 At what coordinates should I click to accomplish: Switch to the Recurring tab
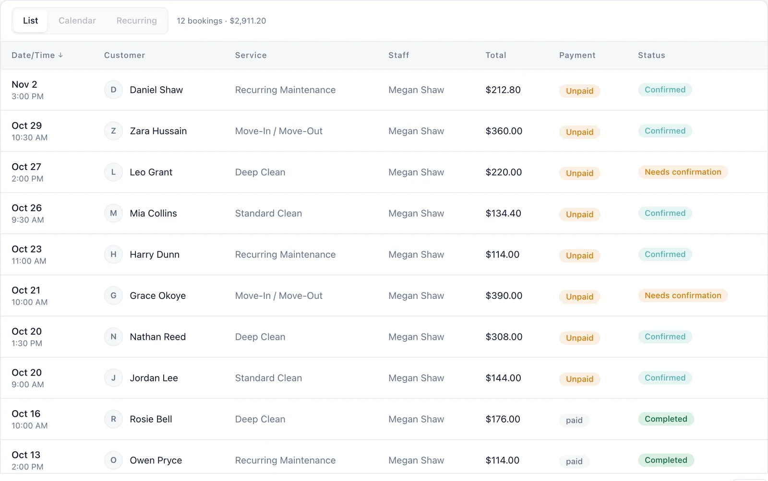click(x=137, y=21)
